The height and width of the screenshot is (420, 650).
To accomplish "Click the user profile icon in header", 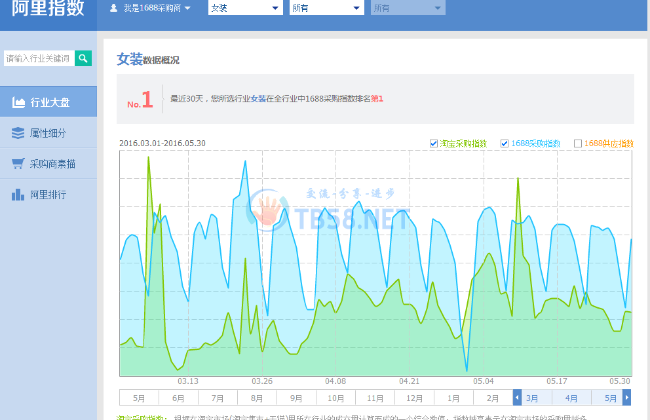I will click(113, 8).
